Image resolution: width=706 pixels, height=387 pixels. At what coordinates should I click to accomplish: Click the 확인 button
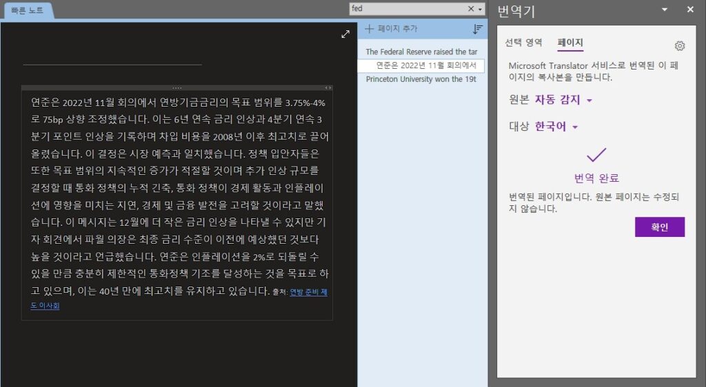(660, 227)
